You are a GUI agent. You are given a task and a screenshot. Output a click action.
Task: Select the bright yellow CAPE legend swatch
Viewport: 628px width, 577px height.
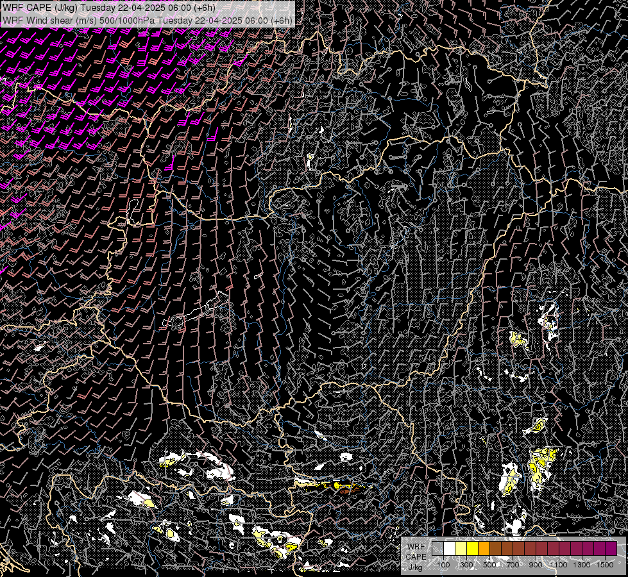[x=473, y=548]
